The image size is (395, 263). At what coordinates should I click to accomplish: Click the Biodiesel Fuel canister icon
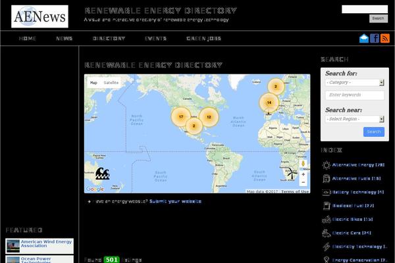tap(327, 206)
